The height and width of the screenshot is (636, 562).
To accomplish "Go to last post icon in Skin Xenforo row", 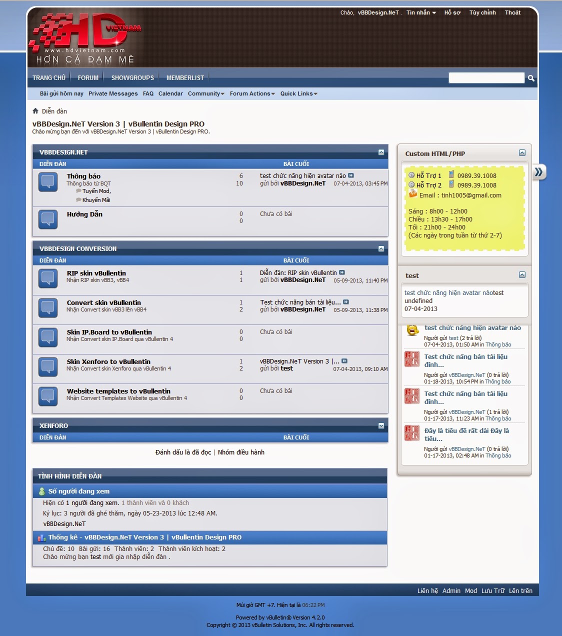I will point(344,361).
